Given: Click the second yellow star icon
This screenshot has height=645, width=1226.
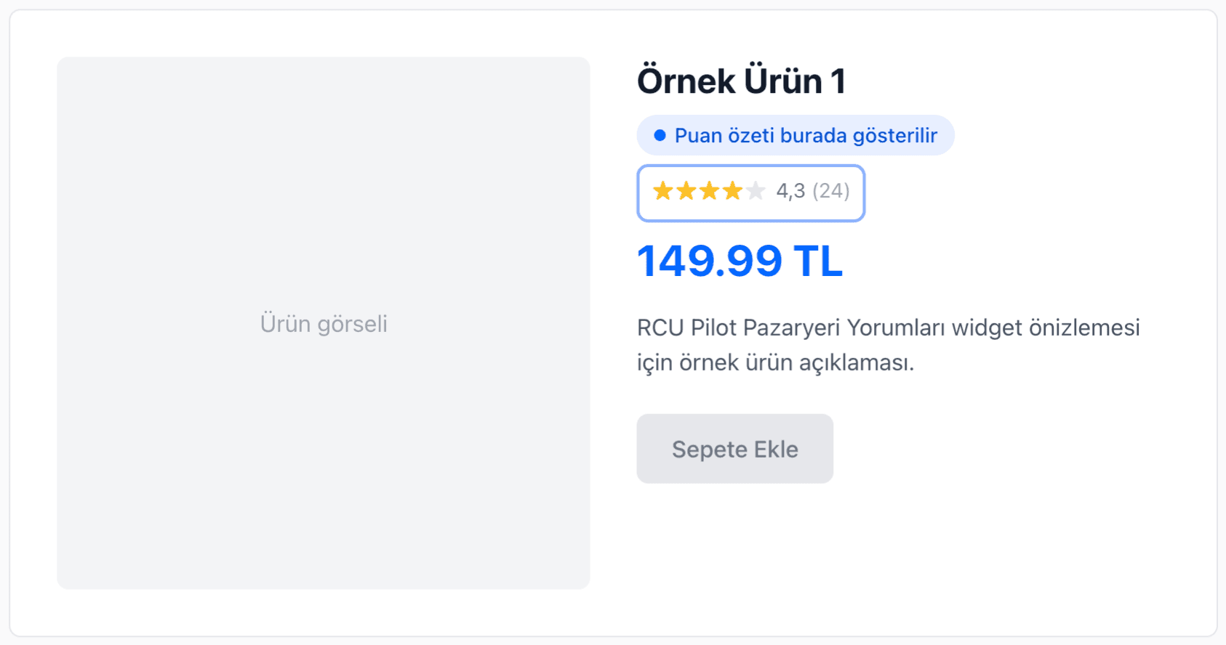Looking at the screenshot, I should point(687,191).
